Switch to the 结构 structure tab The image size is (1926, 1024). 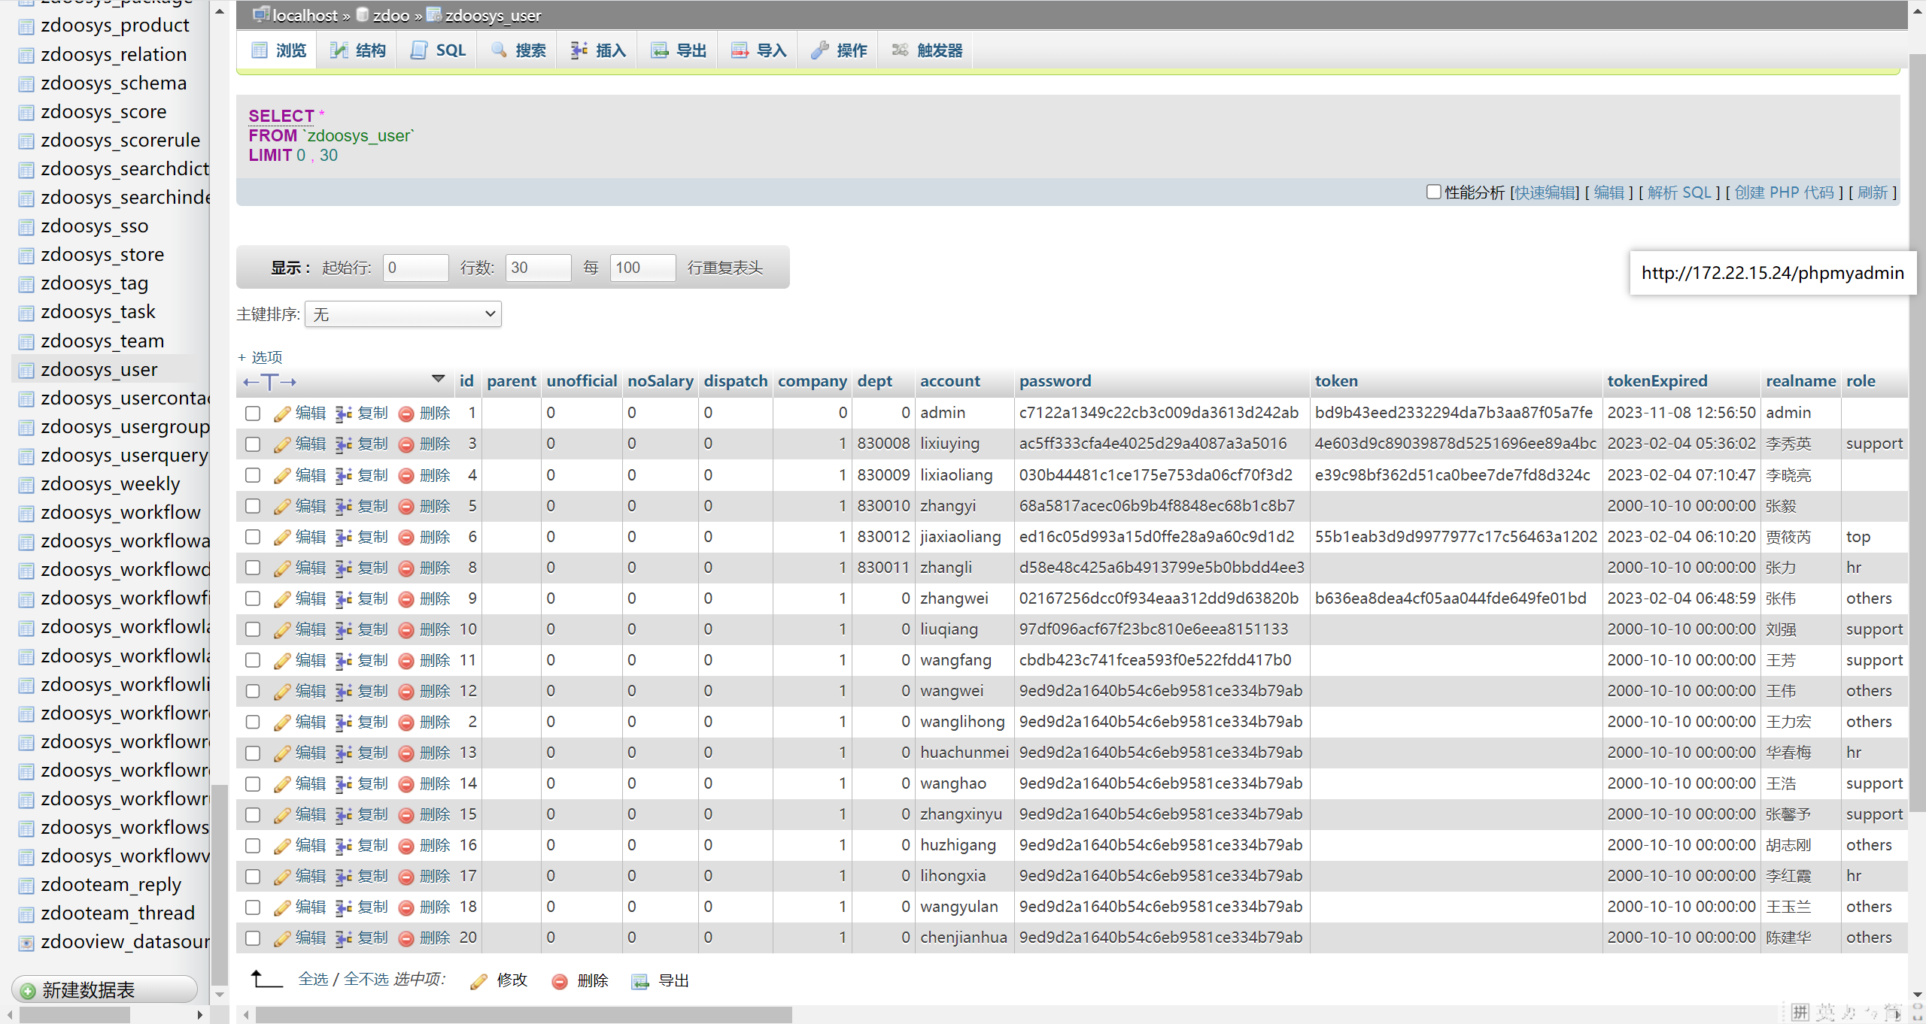(357, 50)
